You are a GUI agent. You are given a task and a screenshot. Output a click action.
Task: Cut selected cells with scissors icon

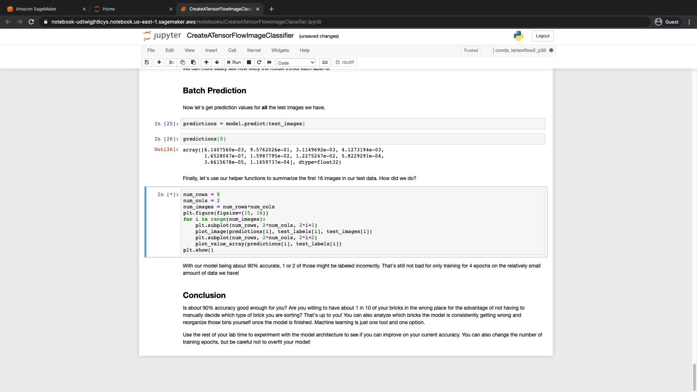[x=172, y=62]
